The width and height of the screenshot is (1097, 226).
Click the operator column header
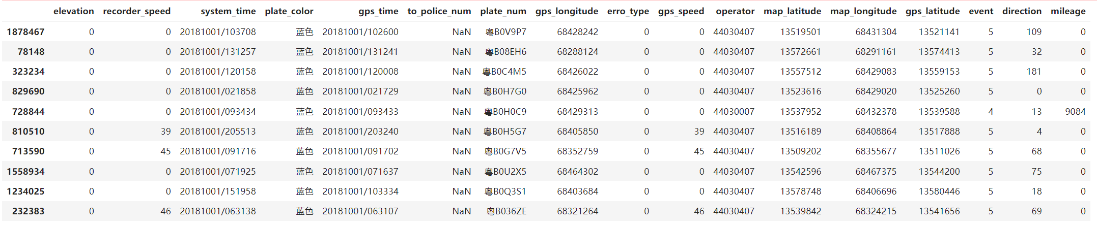tap(735, 11)
